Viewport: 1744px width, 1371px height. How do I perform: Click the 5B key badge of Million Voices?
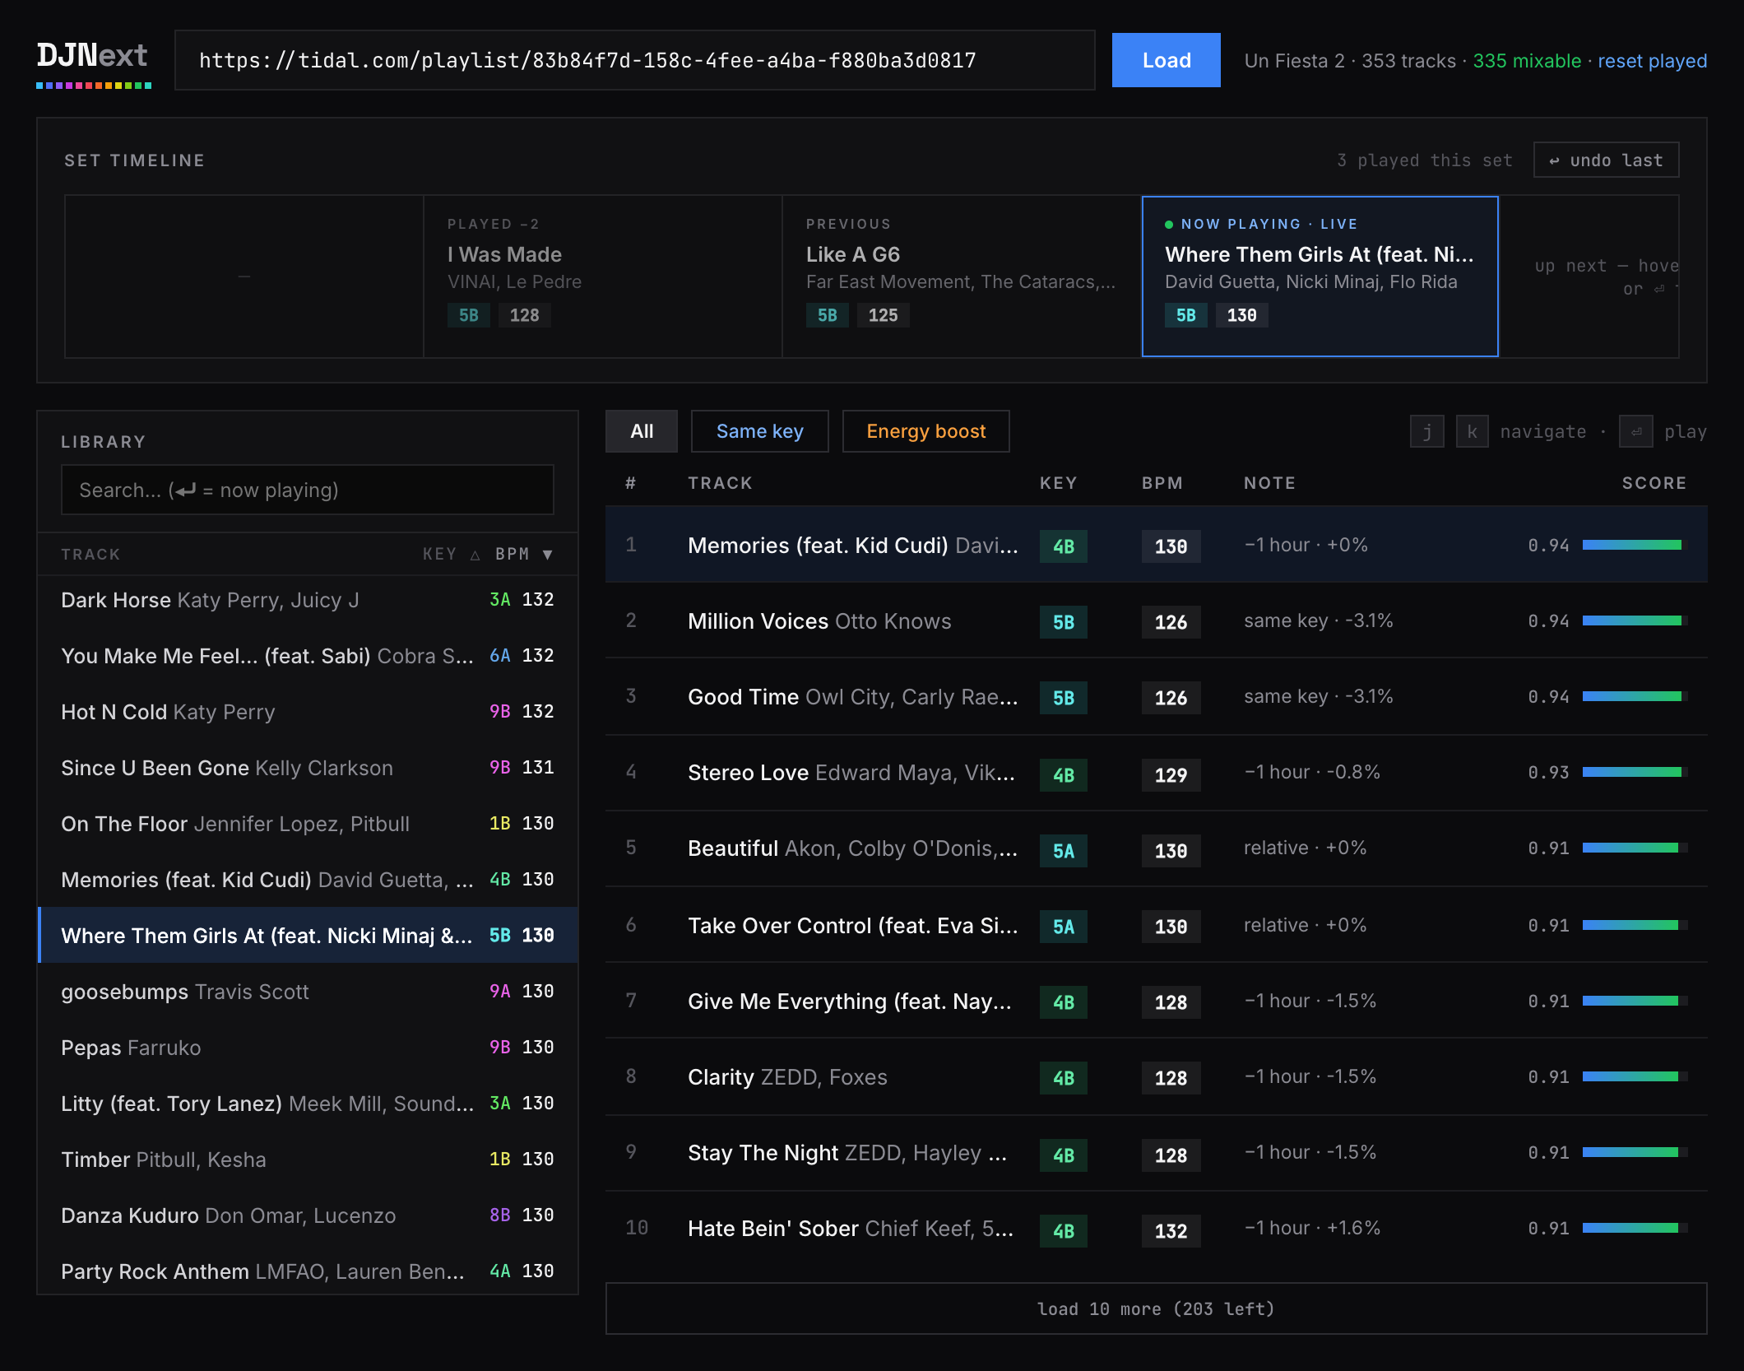pos(1063,622)
